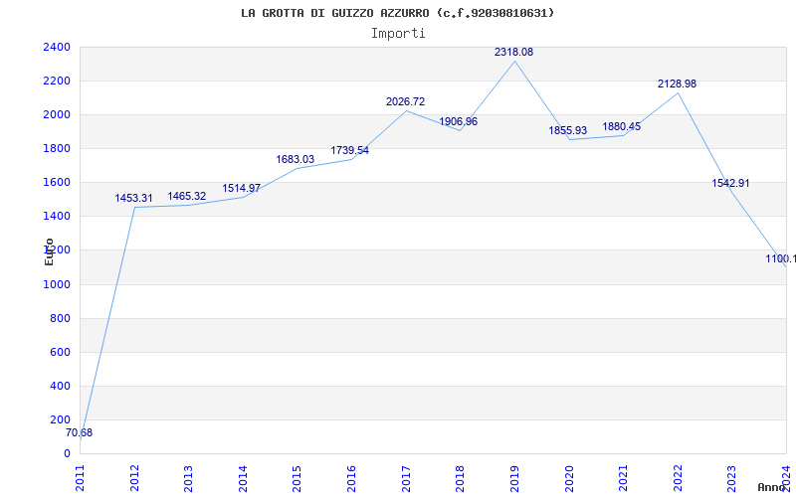Click the 2019 x-axis year label
Screen dimensions: 796x497
(x=514, y=478)
